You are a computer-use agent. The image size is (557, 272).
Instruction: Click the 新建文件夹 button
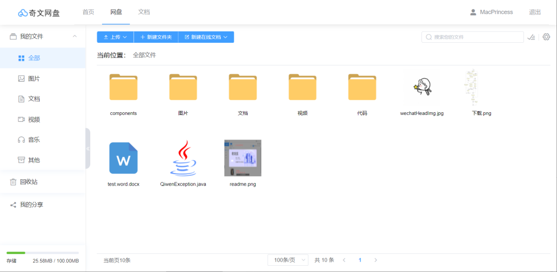click(156, 37)
